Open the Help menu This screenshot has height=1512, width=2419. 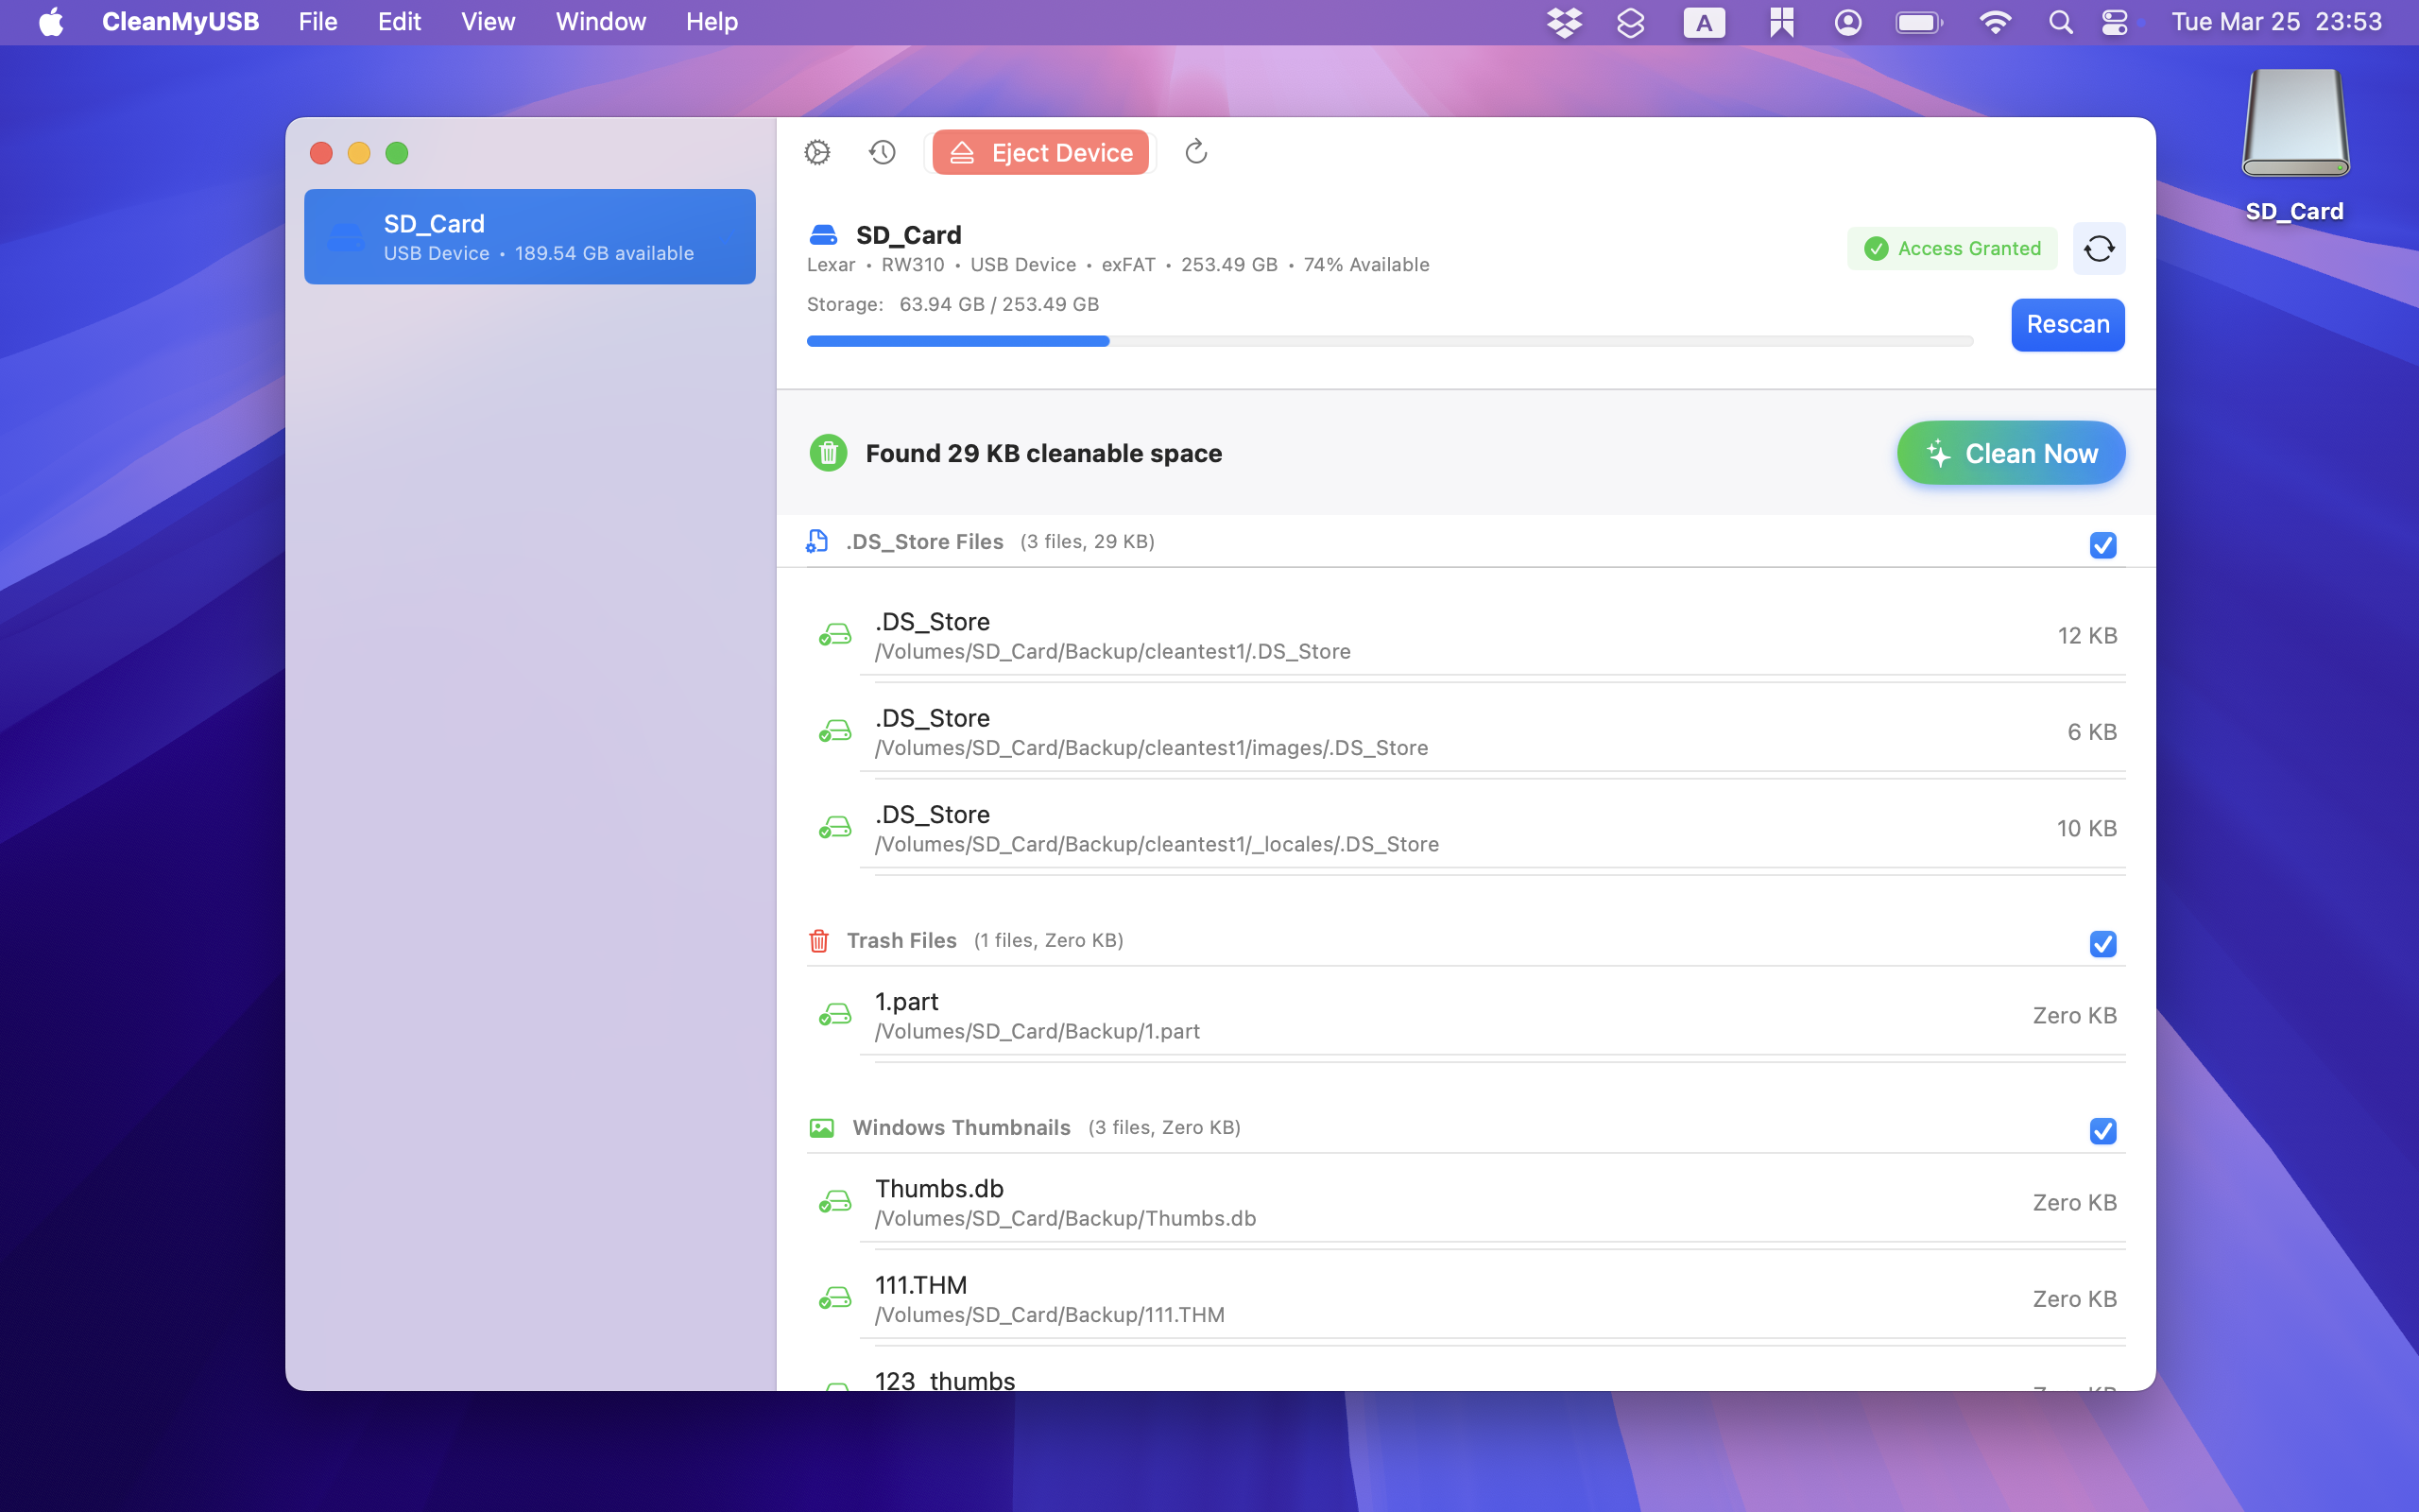(x=712, y=22)
